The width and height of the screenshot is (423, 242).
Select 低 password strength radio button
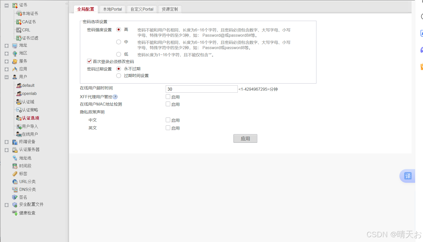119,54
